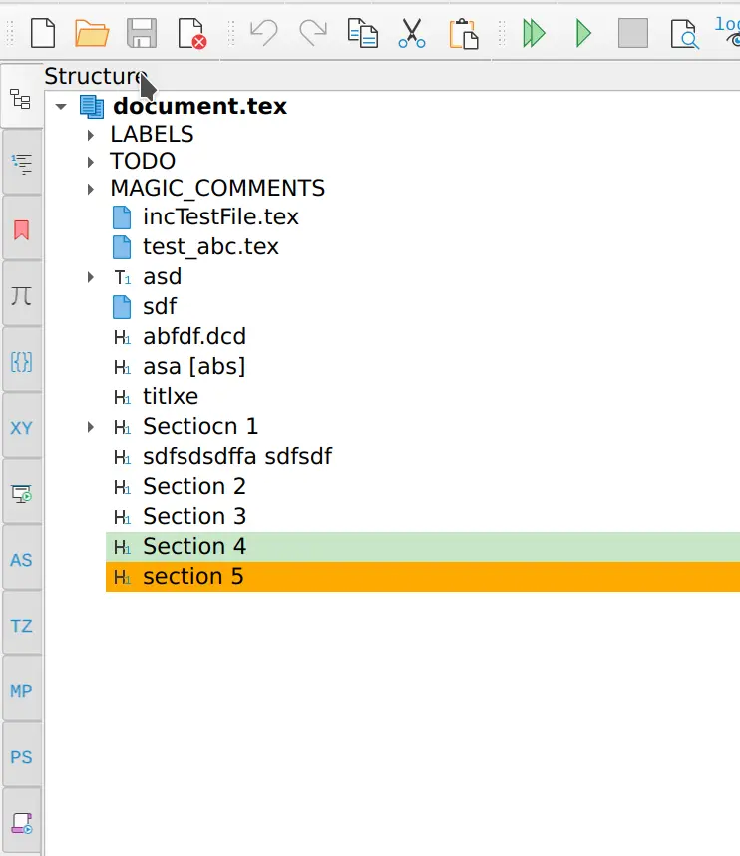Open the Pi math symbols side tab

coord(21,296)
